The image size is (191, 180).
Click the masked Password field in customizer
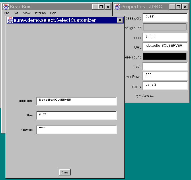point(77,130)
